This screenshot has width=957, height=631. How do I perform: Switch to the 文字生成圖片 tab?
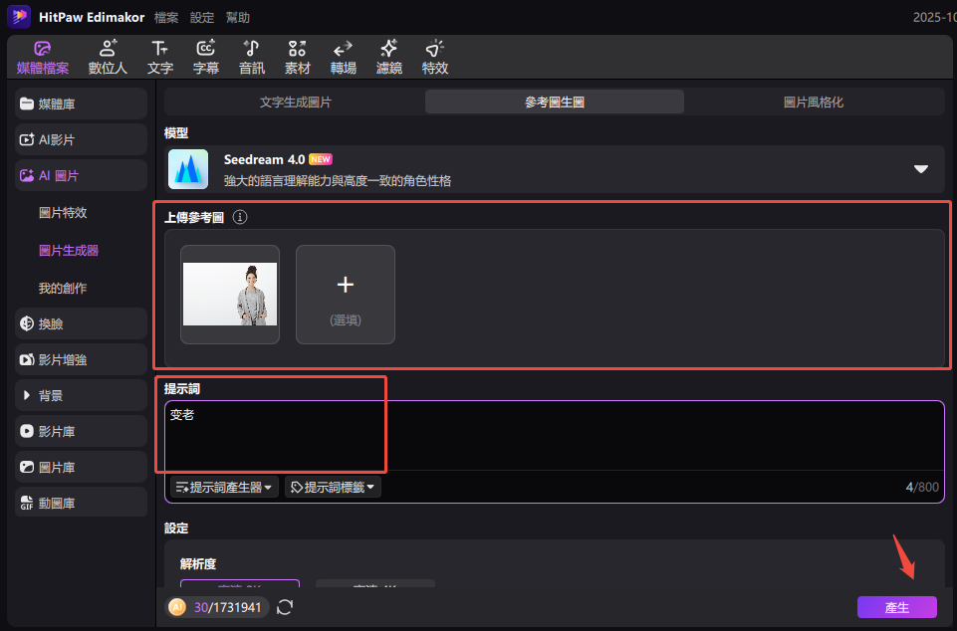pyautogui.click(x=296, y=102)
